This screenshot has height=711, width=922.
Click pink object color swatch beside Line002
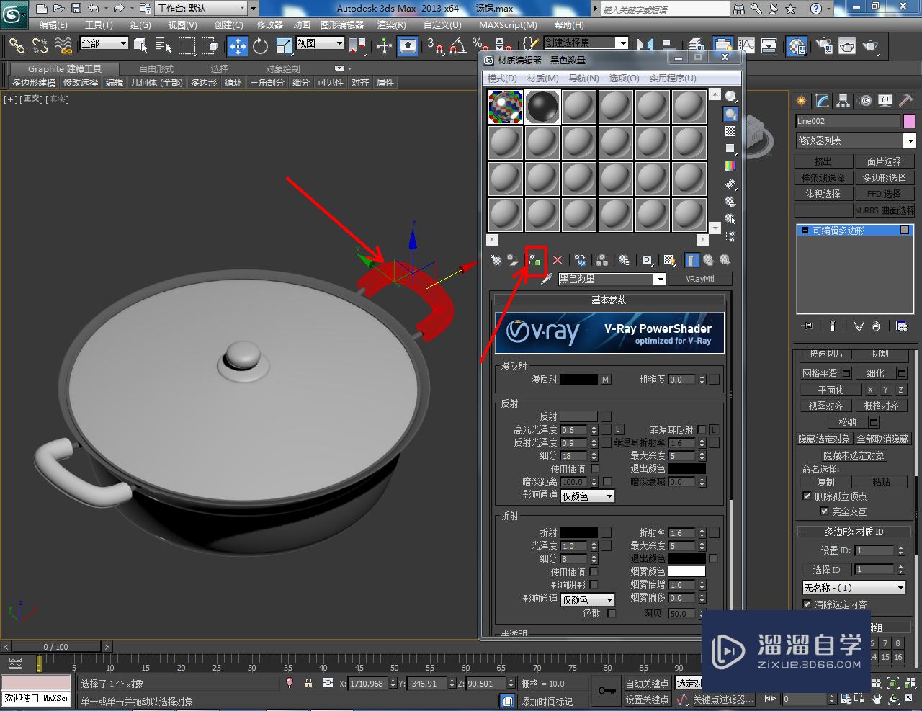(909, 121)
